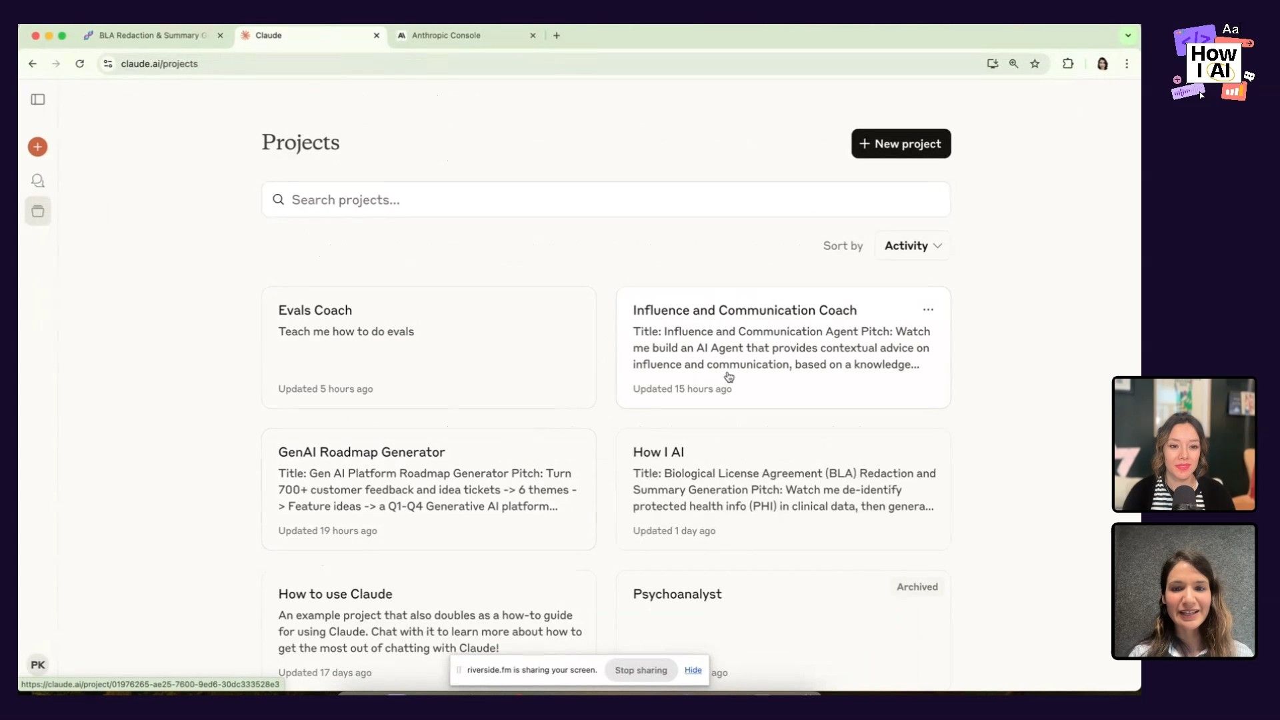Open the archived Psychoanalyst project
This screenshot has width=1280, height=720.
[783, 630]
